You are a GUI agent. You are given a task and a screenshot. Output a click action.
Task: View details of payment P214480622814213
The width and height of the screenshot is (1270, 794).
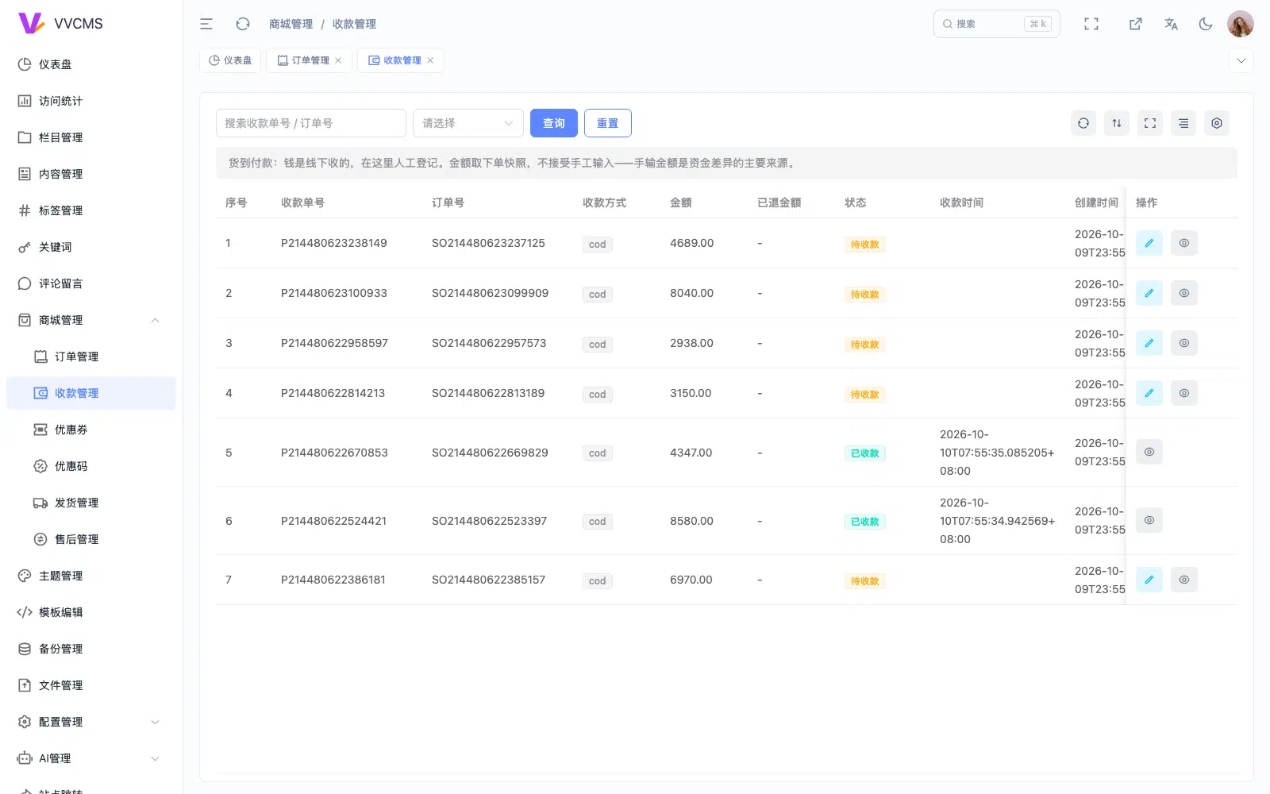pos(1184,393)
